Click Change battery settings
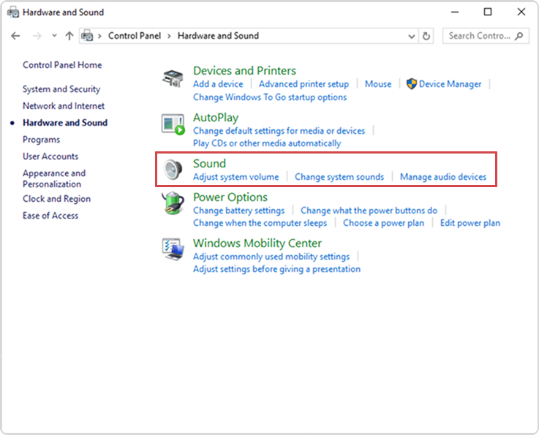539x435 pixels. tap(239, 211)
